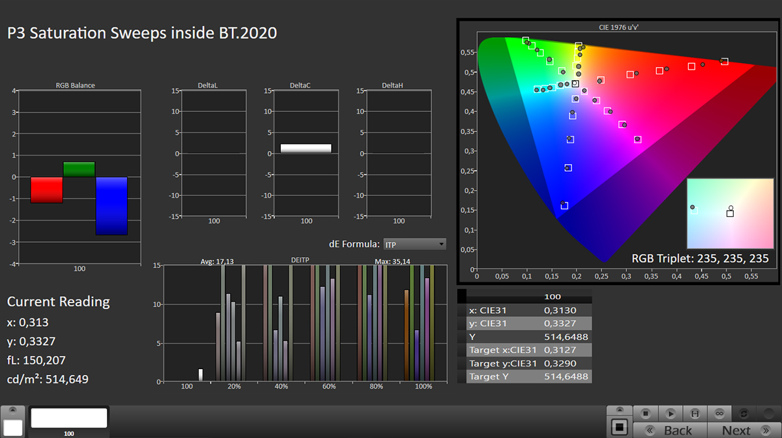The height and width of the screenshot is (438, 782).
Task: Click the large black square meter icon
Action: (x=620, y=427)
